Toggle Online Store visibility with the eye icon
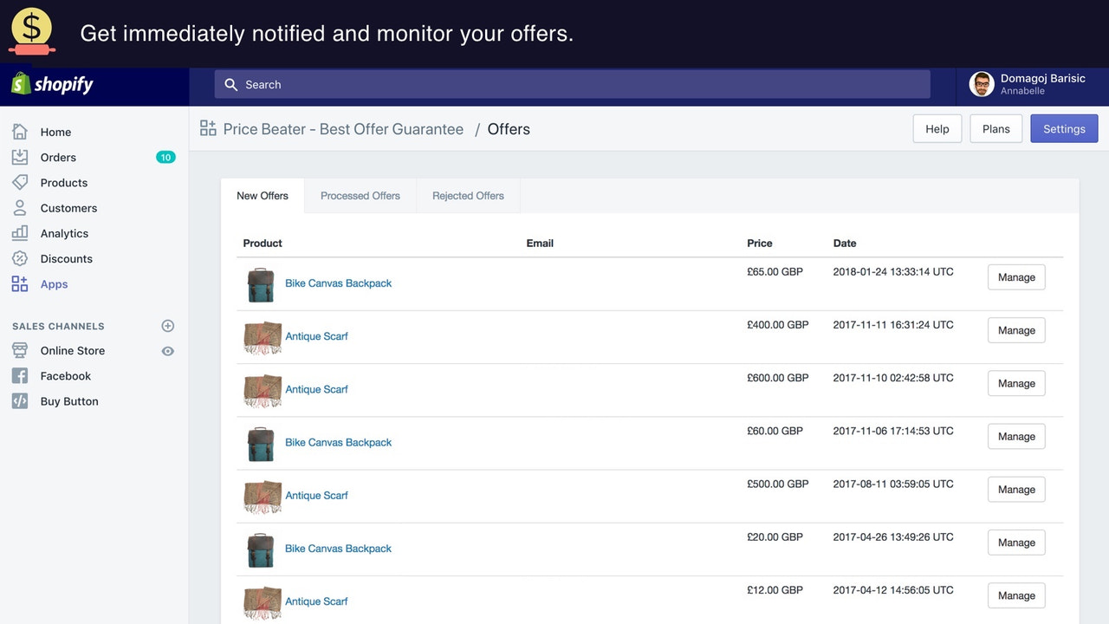Viewport: 1109px width, 624px height. pos(168,350)
